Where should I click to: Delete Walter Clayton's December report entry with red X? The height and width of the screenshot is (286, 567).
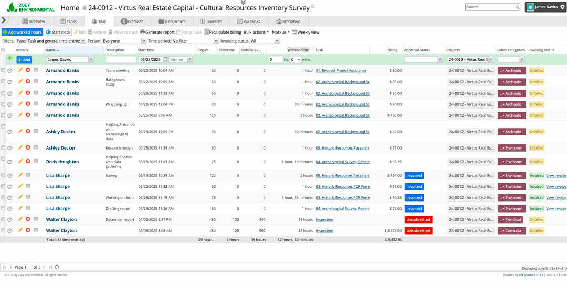tap(28, 219)
